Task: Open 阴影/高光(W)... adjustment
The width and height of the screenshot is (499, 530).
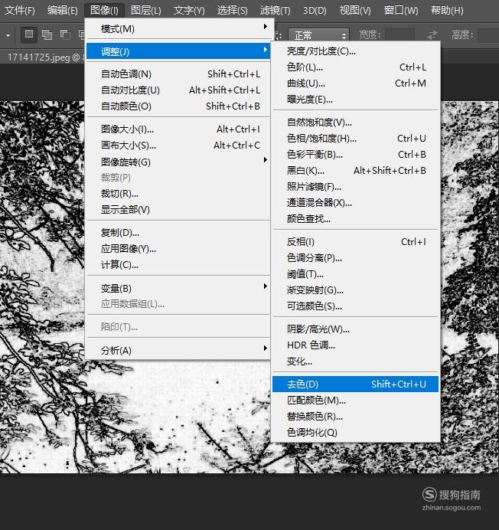Action: (355, 329)
